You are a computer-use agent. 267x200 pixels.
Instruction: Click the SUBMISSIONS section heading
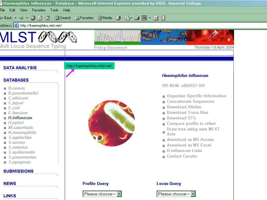19,171
